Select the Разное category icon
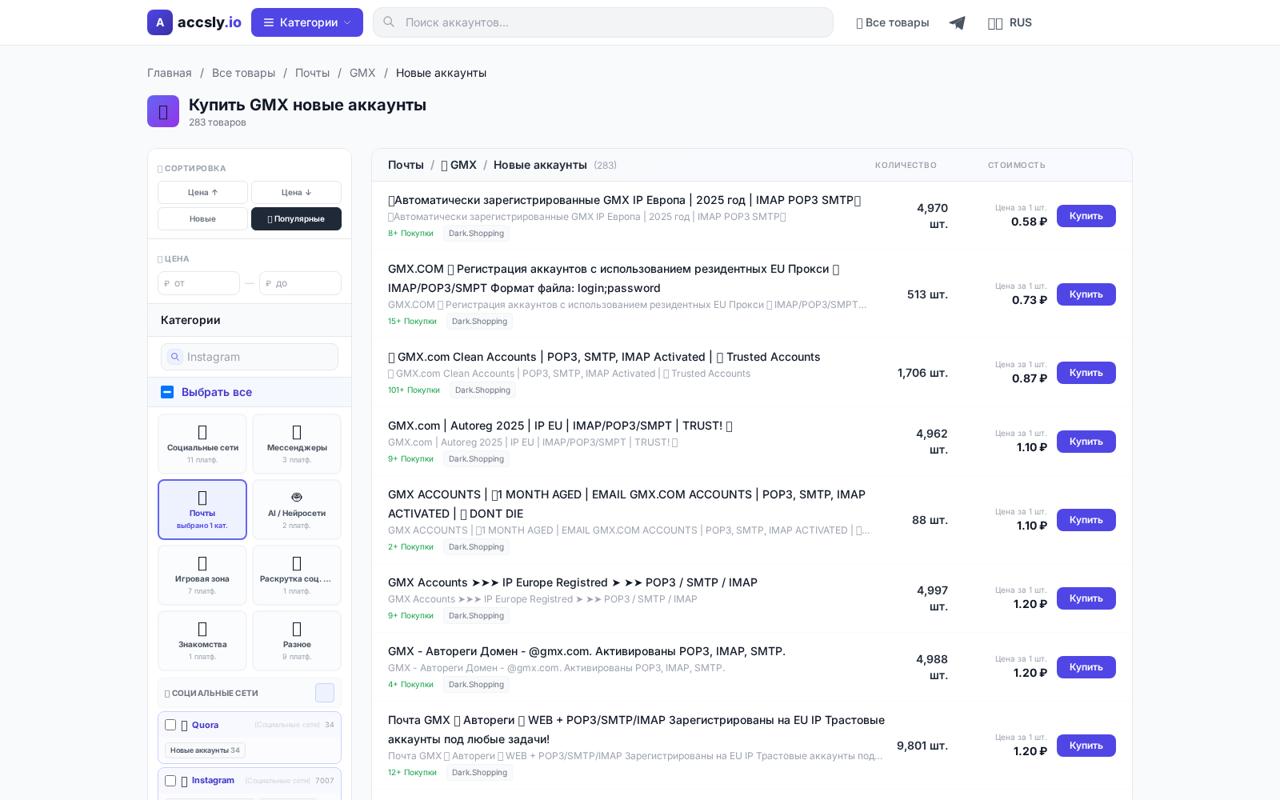 pos(296,631)
